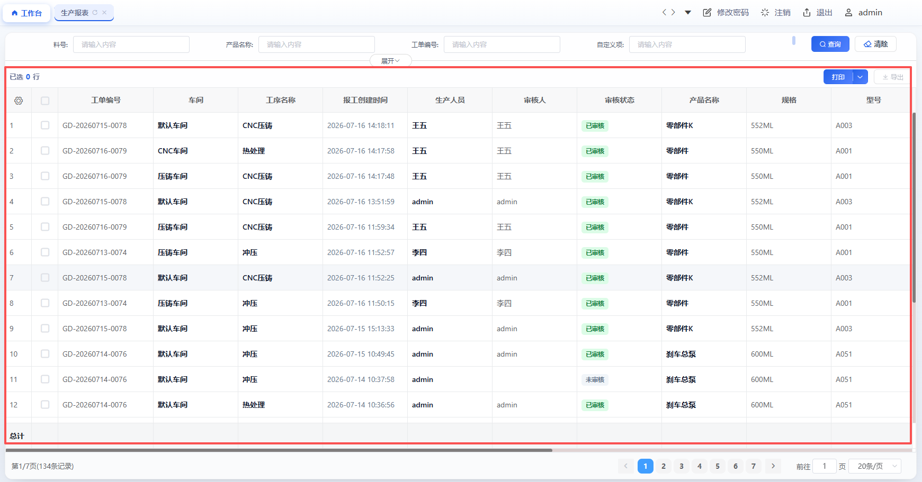Click the horizontal table scrollbar
Image resolution: width=922 pixels, height=482 pixels.
pos(279,450)
